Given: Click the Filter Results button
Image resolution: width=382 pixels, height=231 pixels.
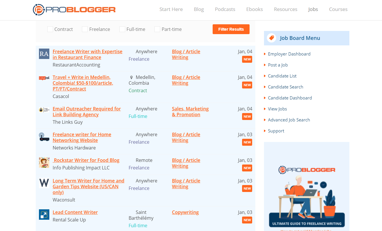Looking at the screenshot, I should coord(231,29).
